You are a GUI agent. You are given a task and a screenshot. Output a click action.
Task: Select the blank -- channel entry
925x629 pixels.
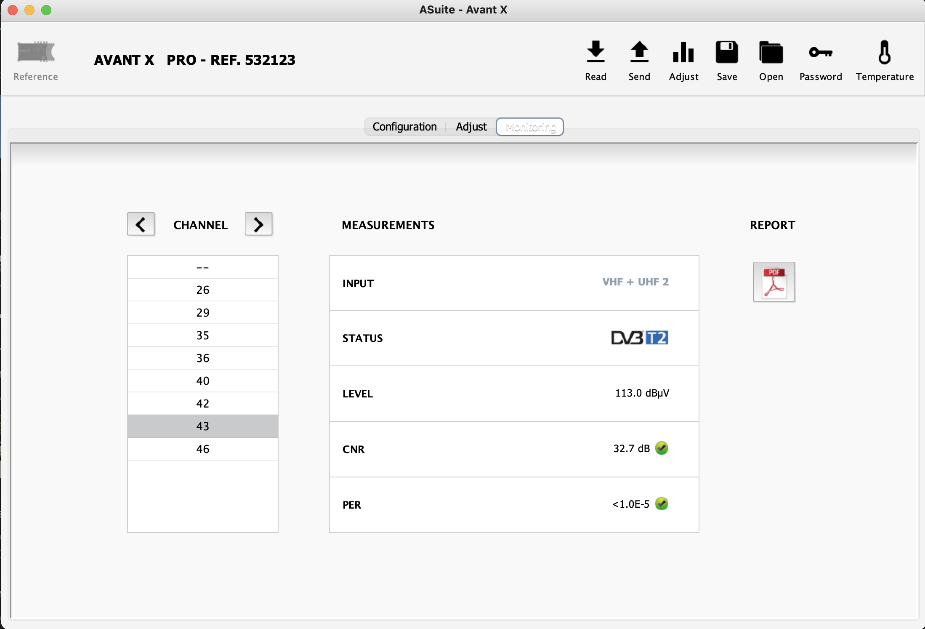coord(203,267)
